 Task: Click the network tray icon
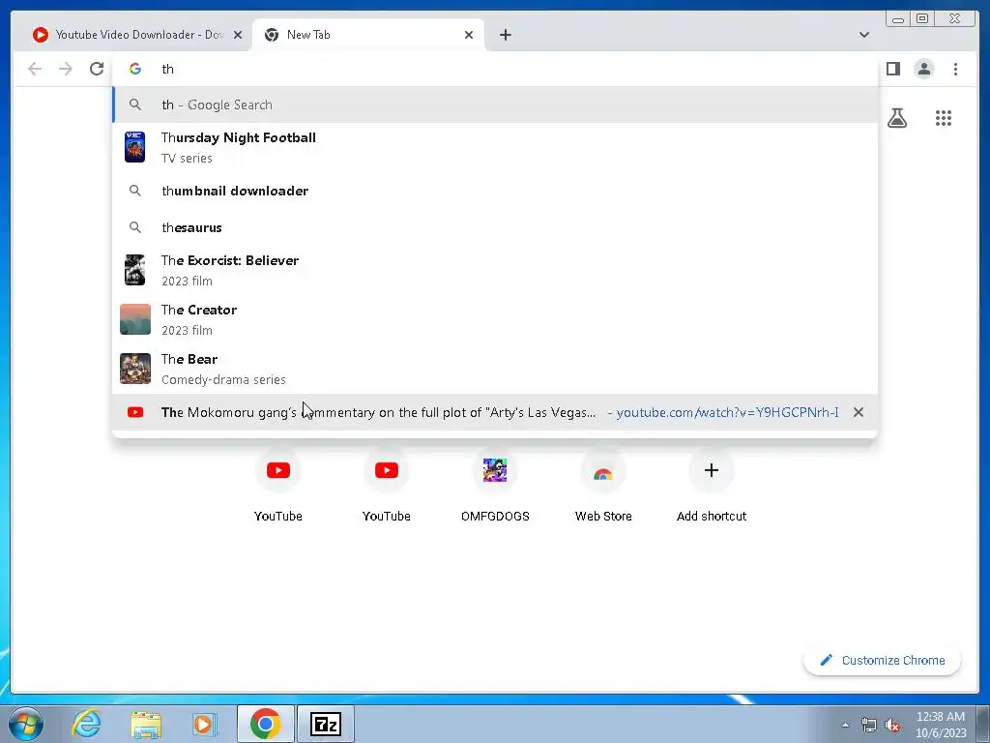pyautogui.click(x=869, y=725)
